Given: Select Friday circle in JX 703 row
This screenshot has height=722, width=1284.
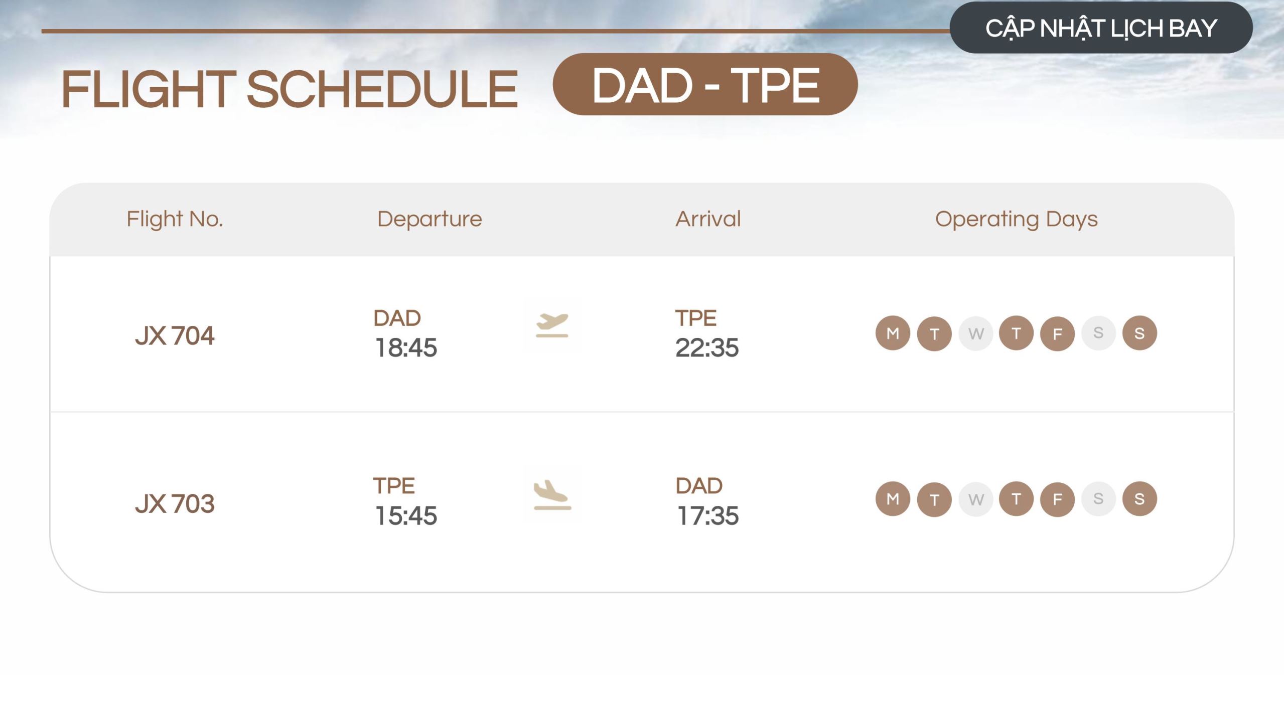Looking at the screenshot, I should (1057, 499).
